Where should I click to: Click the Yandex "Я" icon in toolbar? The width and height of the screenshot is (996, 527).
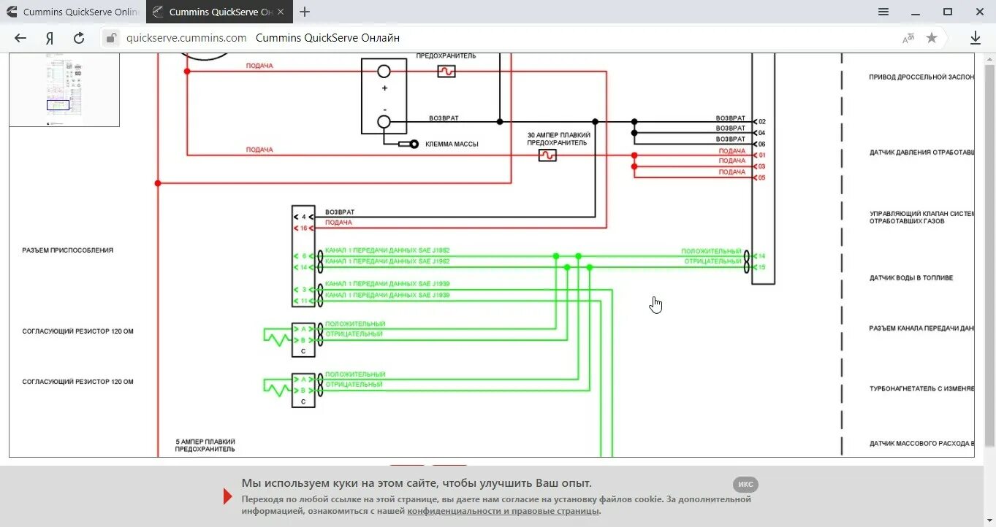(x=49, y=37)
